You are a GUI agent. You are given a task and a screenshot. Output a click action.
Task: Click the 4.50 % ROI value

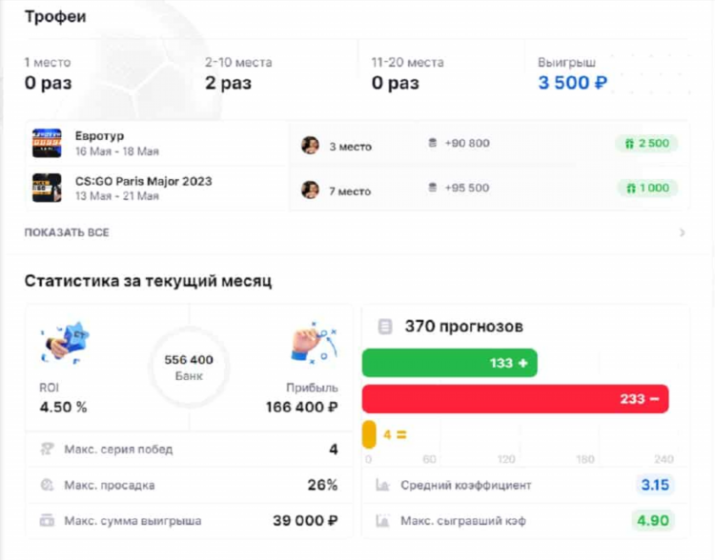click(63, 407)
